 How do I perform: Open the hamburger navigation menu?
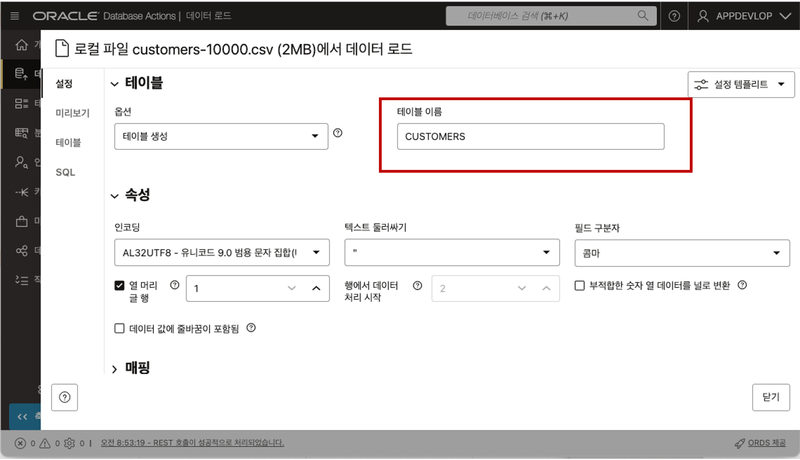tap(14, 16)
